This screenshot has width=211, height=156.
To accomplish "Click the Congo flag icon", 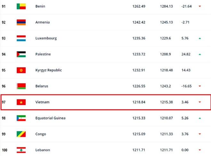I will tap(21, 134).
